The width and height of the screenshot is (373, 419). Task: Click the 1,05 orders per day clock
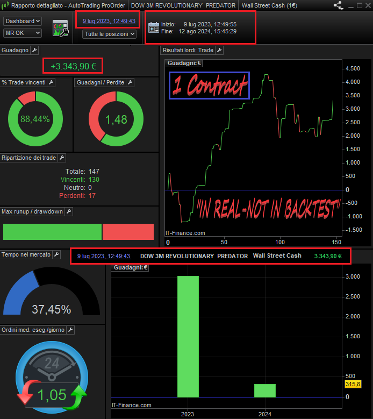[x=52, y=377]
